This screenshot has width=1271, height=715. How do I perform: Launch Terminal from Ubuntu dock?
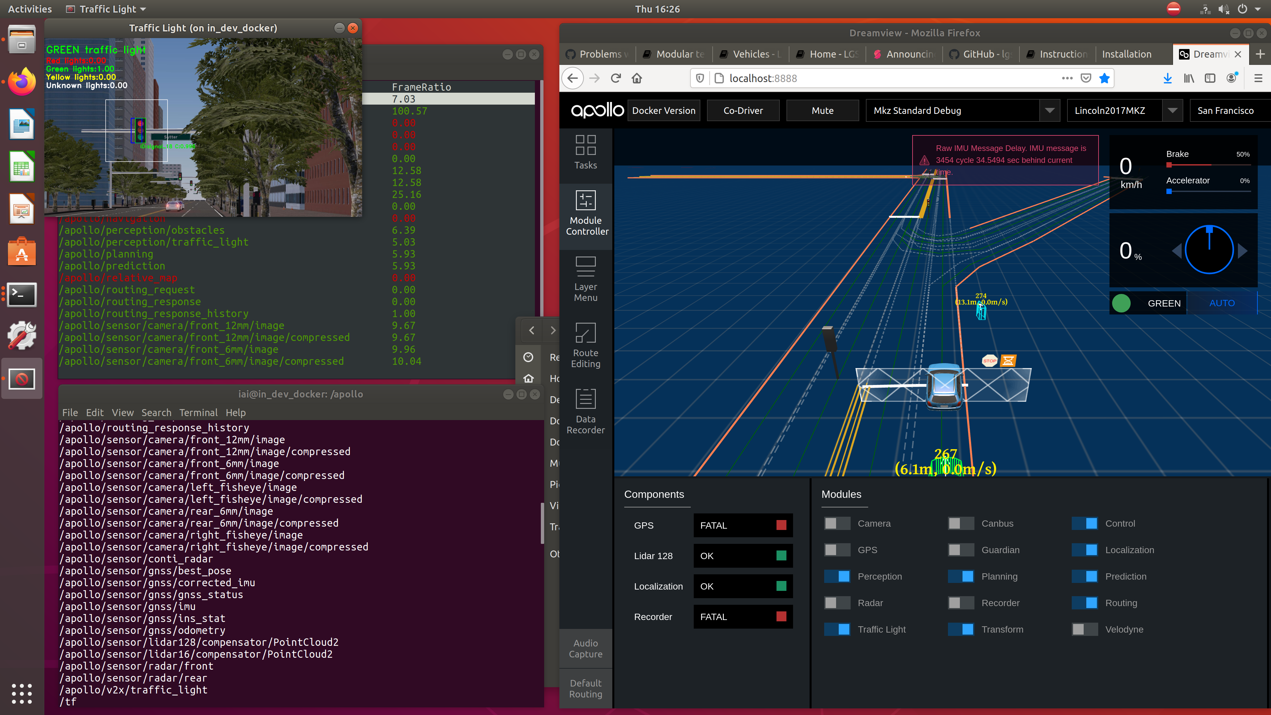tap(22, 295)
